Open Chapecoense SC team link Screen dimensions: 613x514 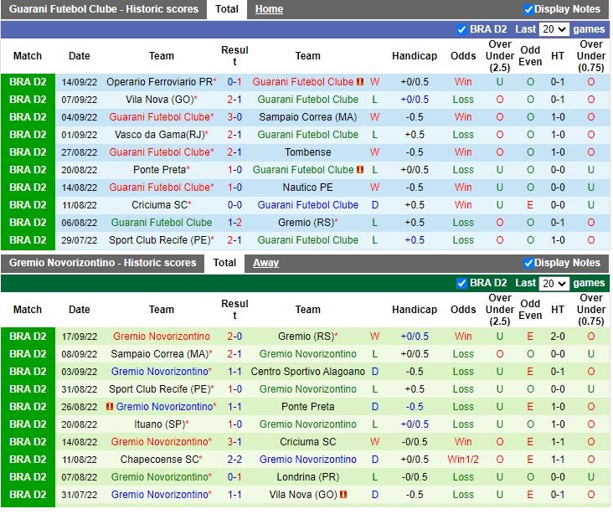159,460
